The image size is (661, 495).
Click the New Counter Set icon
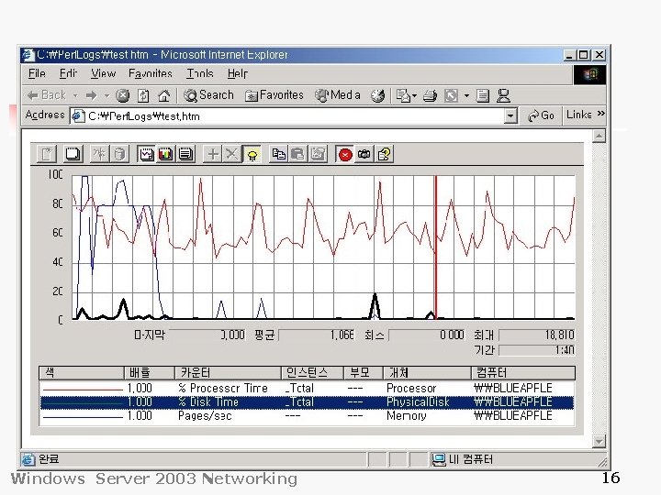coord(47,154)
